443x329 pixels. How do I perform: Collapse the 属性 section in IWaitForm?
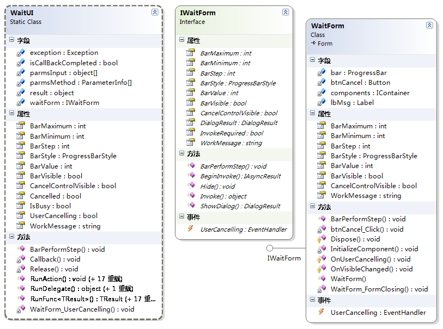pos(181,40)
